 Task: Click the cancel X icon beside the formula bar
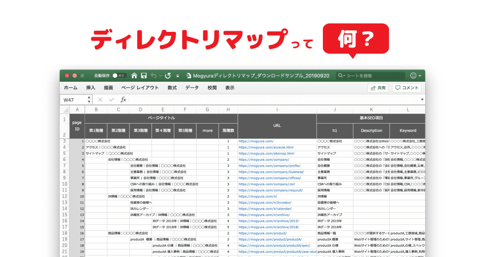coord(100,99)
